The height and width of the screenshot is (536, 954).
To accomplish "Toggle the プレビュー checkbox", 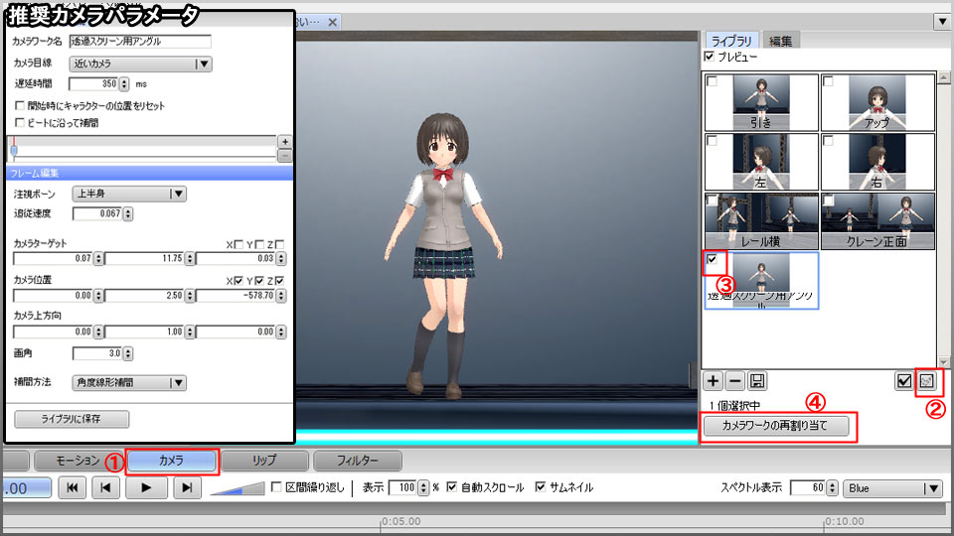I will pos(709,58).
